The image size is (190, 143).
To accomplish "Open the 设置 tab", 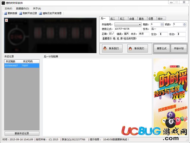I will (152, 19).
